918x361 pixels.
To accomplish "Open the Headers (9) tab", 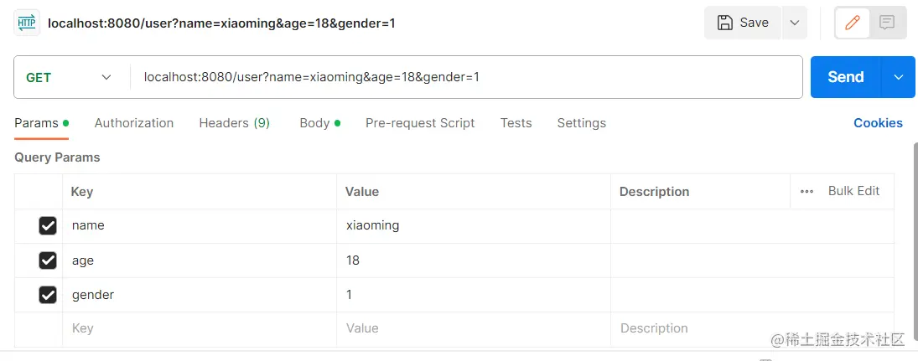I will [x=234, y=123].
